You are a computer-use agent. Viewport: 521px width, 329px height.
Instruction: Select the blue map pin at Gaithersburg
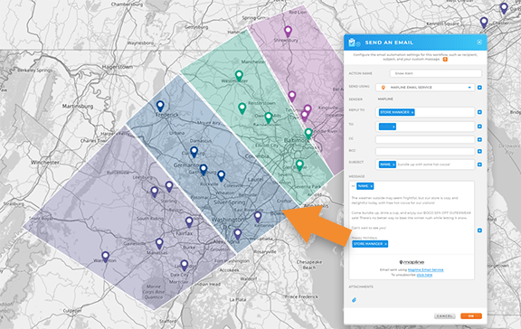[204, 170]
